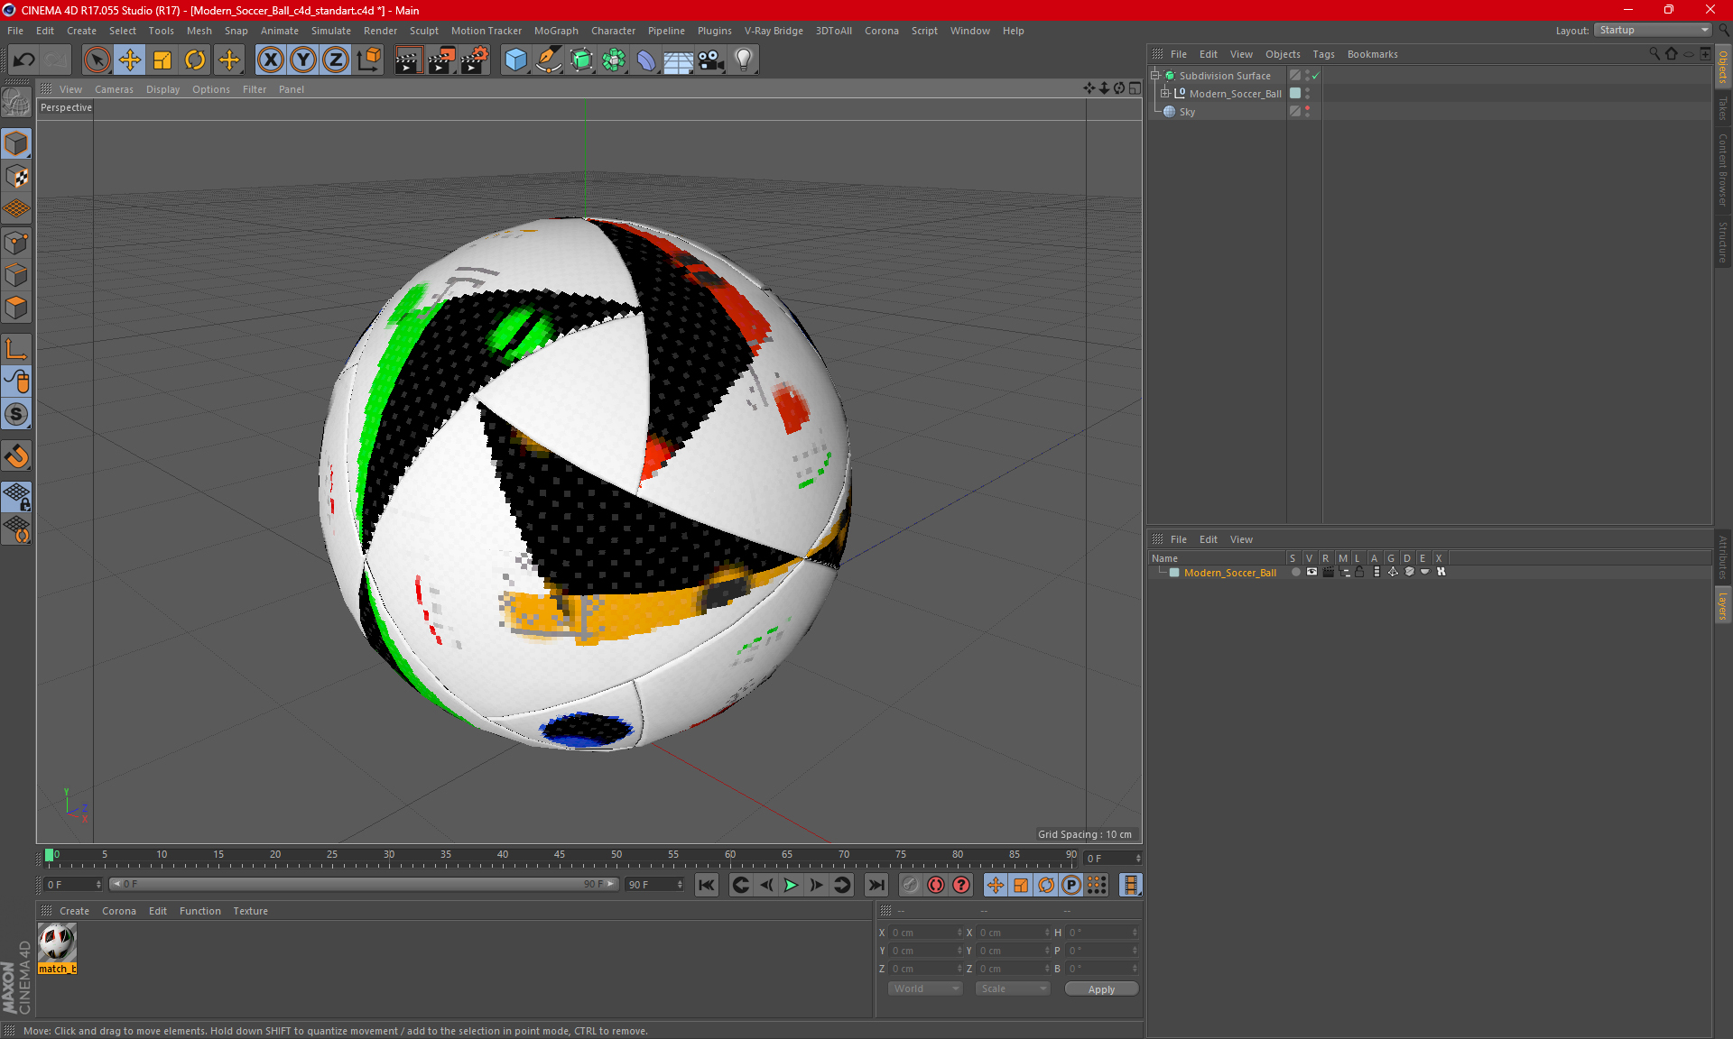Open the deformer objects icon

click(646, 60)
